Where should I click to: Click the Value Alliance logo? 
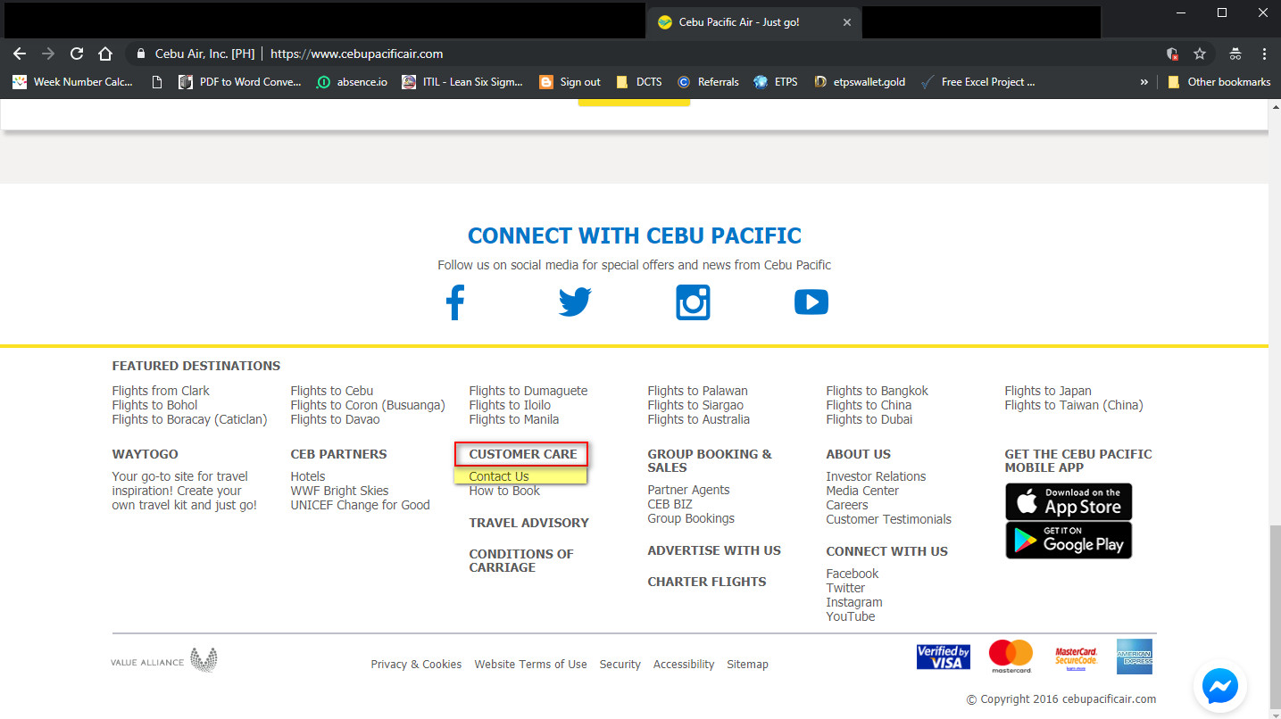164,661
